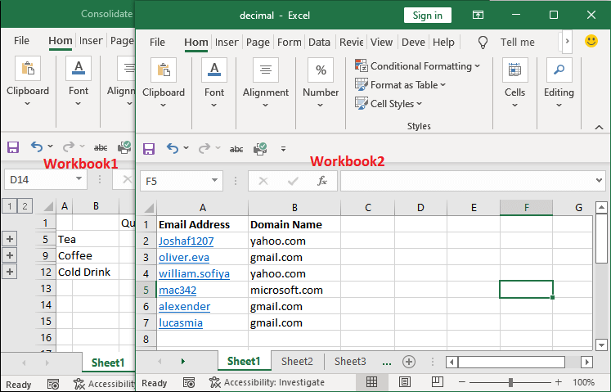Image resolution: width=611 pixels, height=392 pixels.
Task: Open Cell Styles dropdown
Action: point(389,103)
